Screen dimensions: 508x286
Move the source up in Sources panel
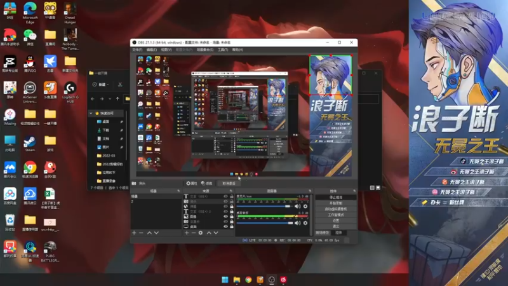pyautogui.click(x=209, y=233)
